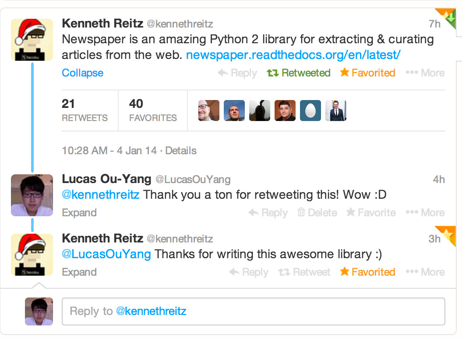Open tweet Details link next to timestamp

click(x=180, y=151)
